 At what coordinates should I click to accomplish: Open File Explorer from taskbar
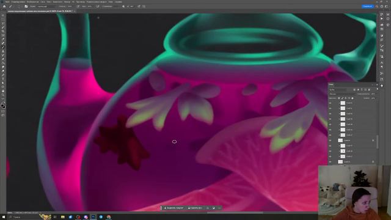click(x=62, y=217)
